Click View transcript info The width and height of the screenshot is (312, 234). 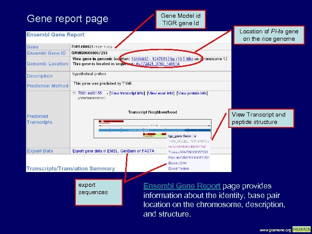[127, 93]
